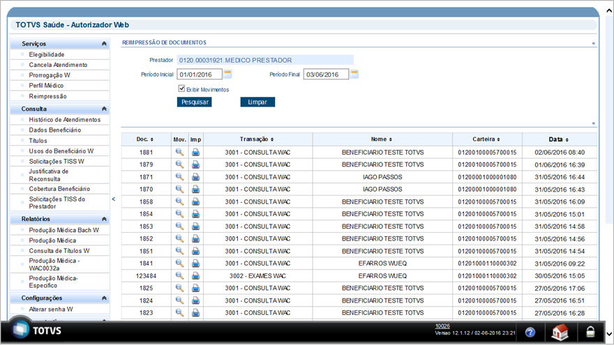Open magnifier for document 1824

coord(179,300)
